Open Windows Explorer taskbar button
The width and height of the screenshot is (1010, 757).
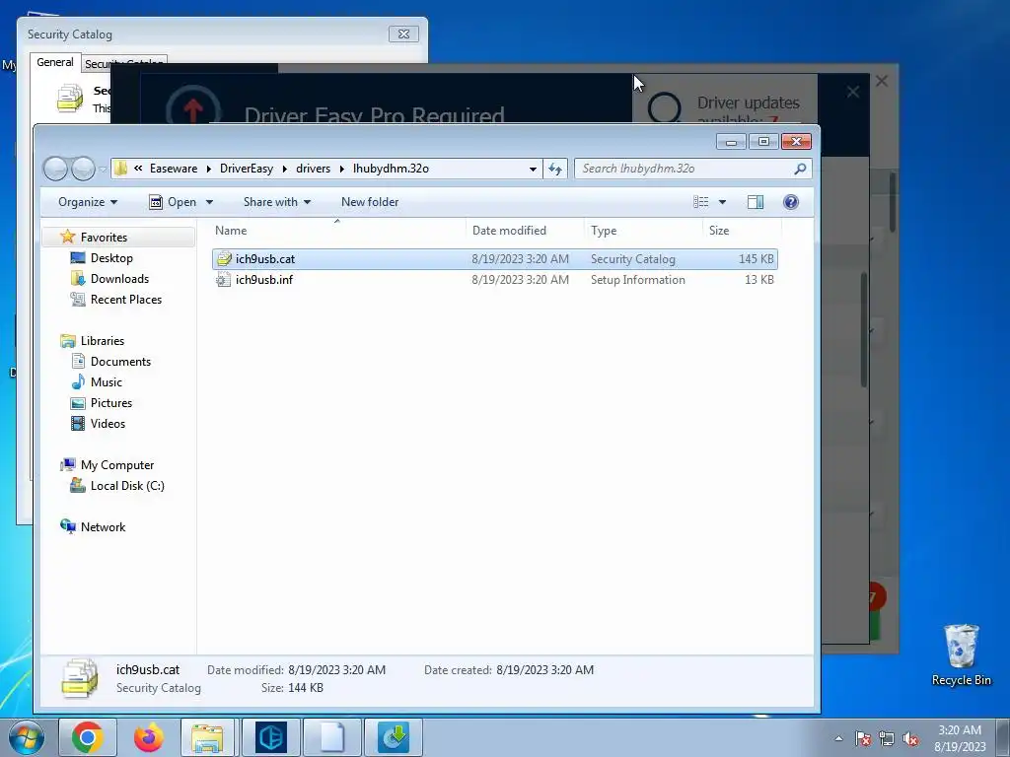tap(207, 737)
